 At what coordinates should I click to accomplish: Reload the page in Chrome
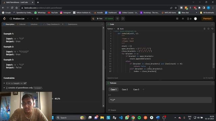pos(12,8)
